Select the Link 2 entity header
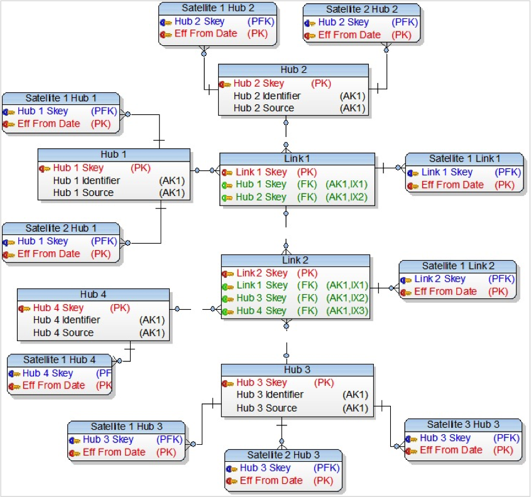 click(x=295, y=260)
